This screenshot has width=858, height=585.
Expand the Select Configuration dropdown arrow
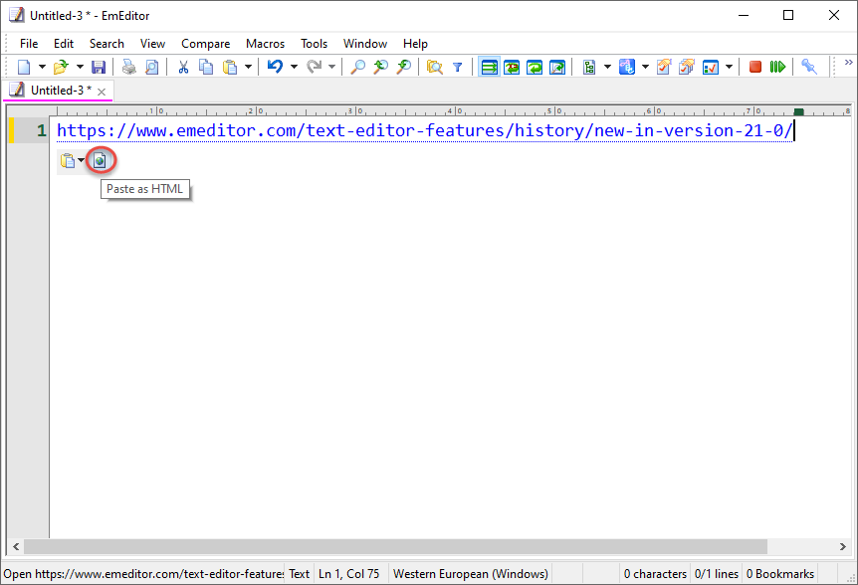(607, 67)
